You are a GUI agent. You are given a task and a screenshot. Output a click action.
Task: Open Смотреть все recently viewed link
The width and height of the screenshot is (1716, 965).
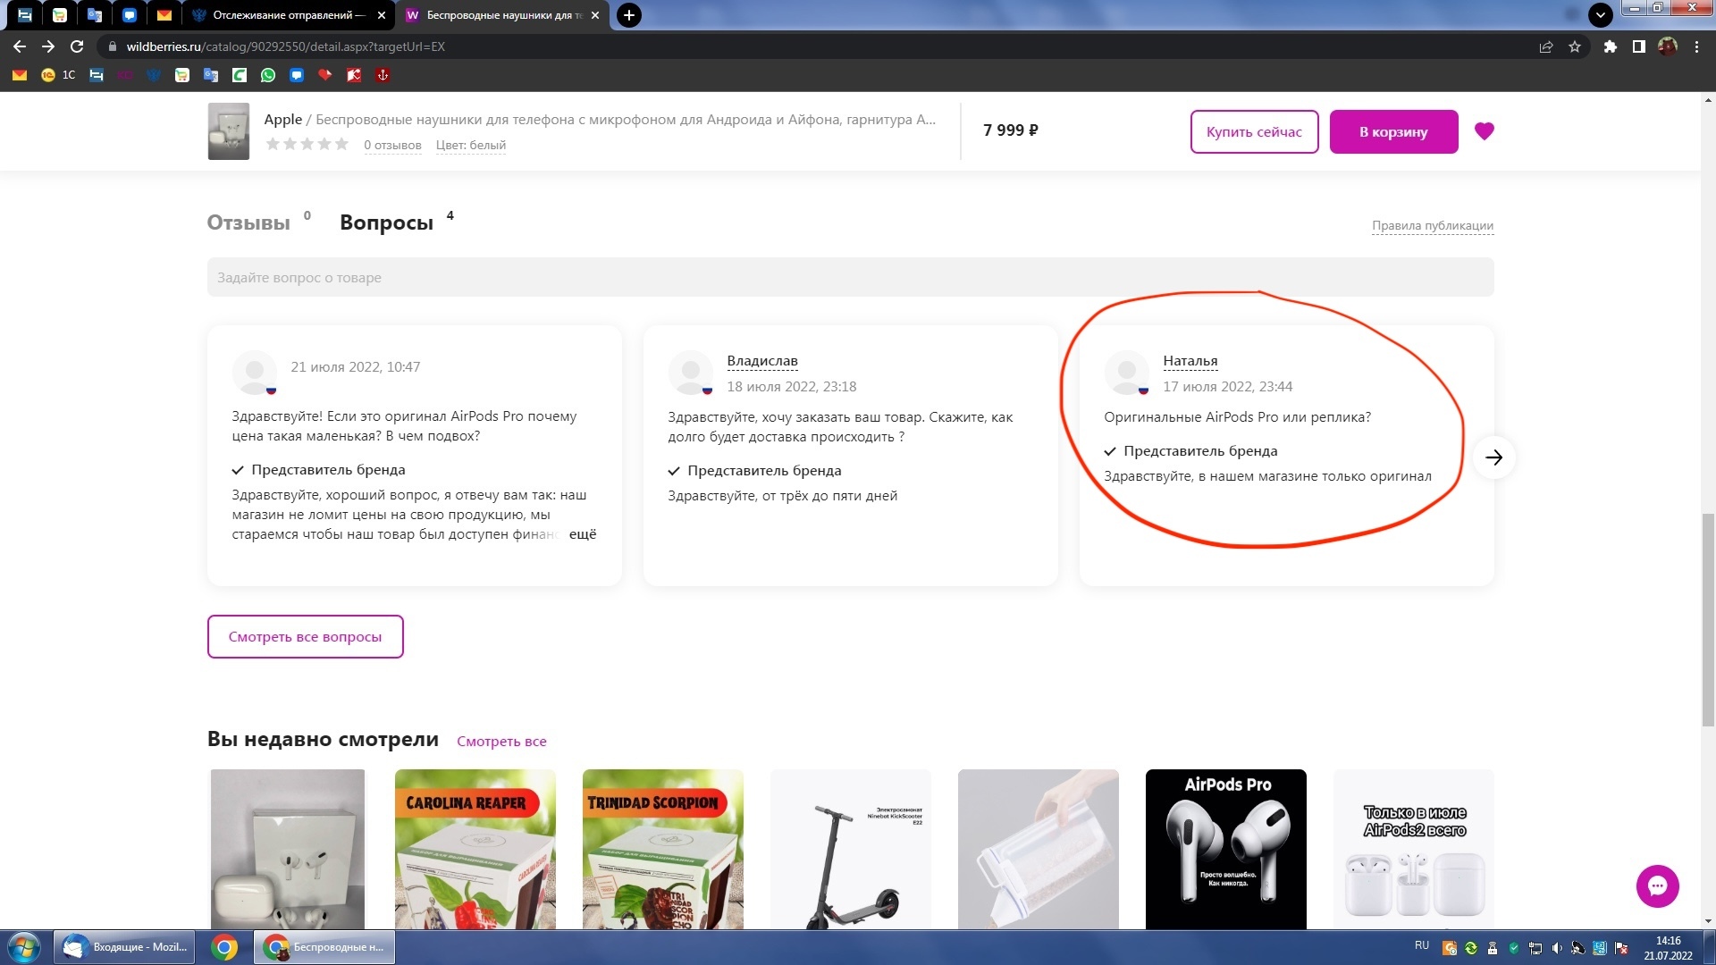coord(501,742)
